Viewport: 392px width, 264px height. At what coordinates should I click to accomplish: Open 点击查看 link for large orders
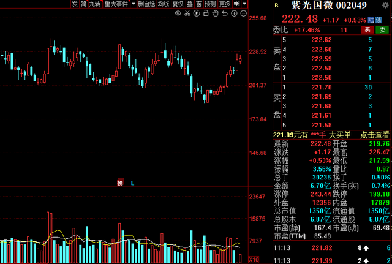[374, 135]
